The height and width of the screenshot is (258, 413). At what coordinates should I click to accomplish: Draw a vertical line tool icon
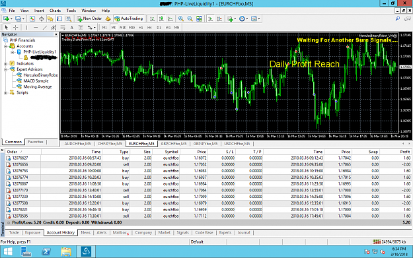tap(26, 27)
